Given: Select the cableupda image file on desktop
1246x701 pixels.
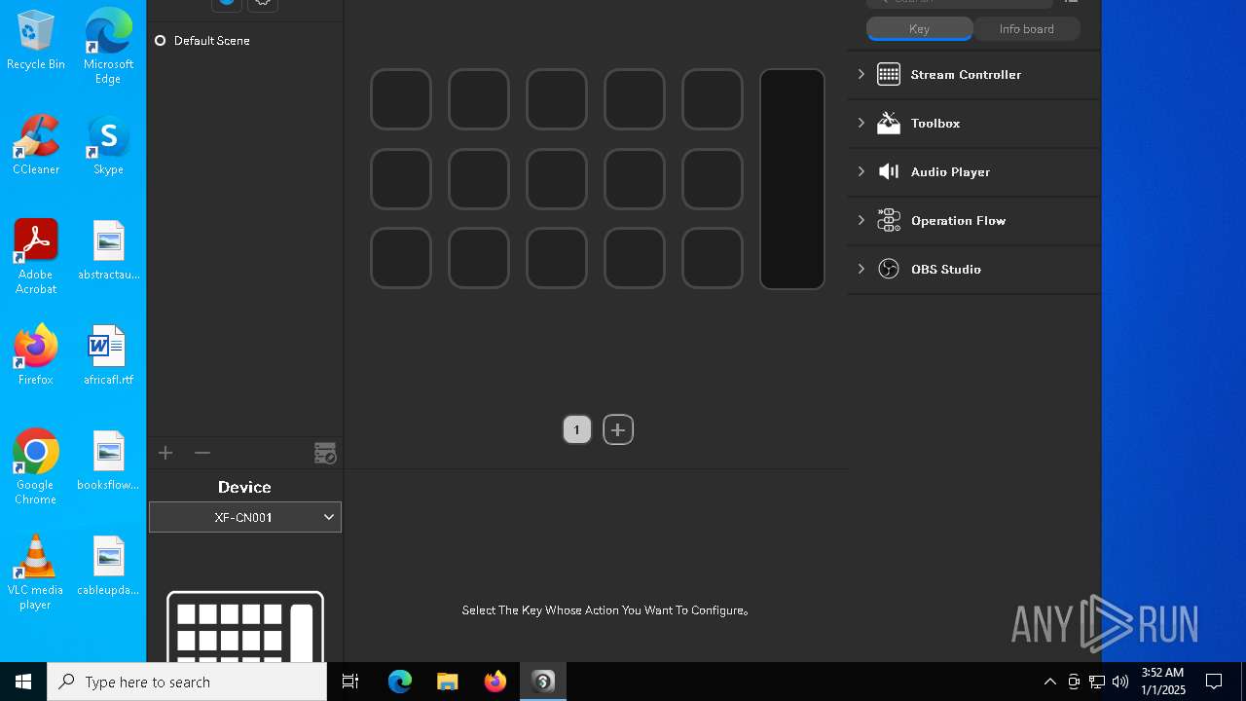Looking at the screenshot, I should [x=108, y=566].
